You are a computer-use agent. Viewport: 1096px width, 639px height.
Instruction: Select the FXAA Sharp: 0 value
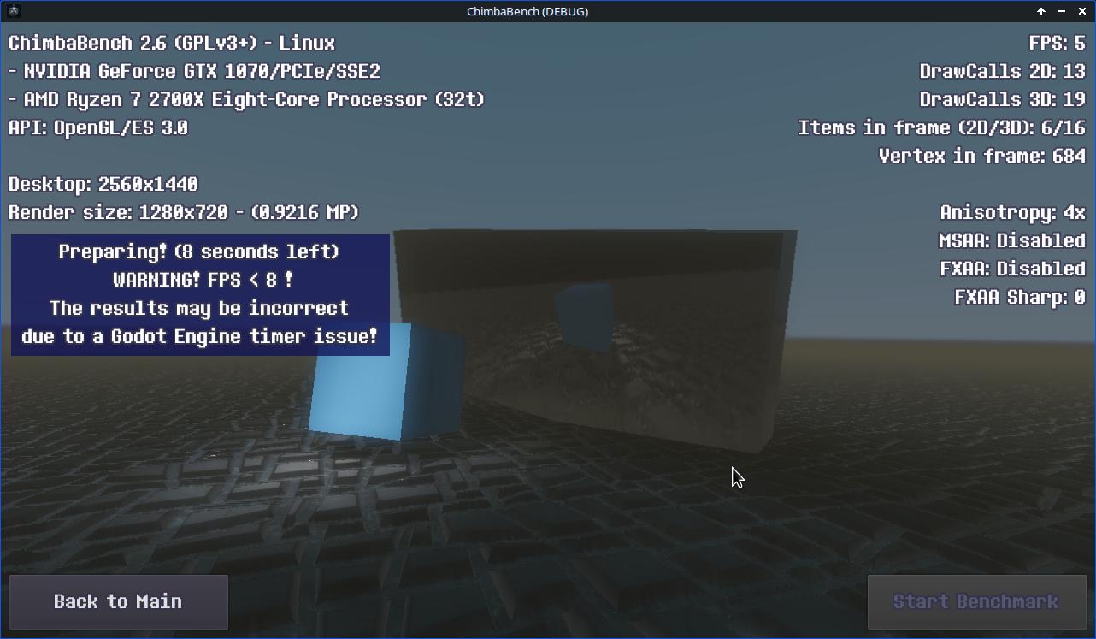pos(1020,297)
